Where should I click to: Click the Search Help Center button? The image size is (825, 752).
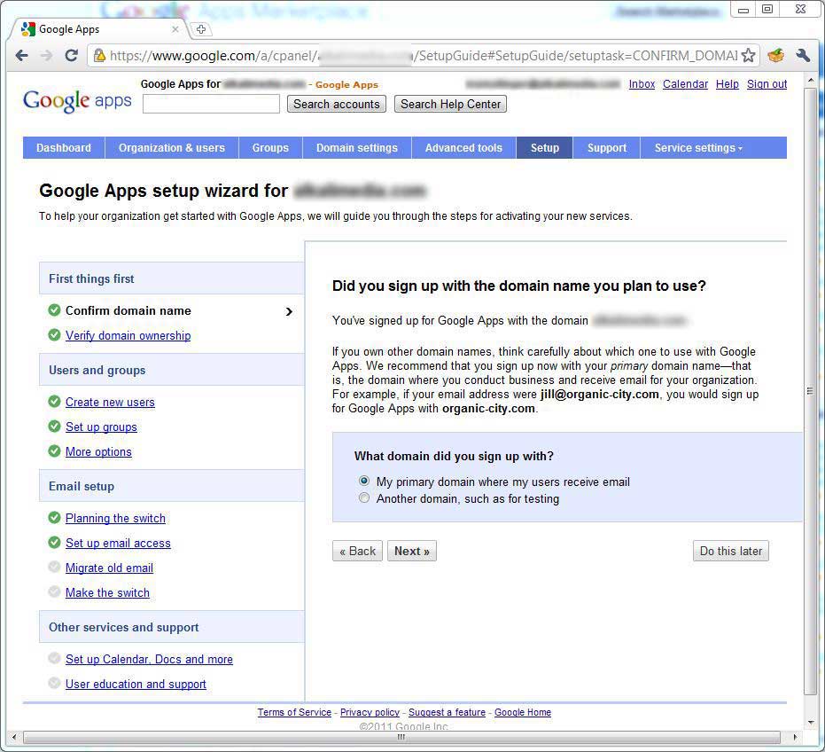(x=450, y=105)
